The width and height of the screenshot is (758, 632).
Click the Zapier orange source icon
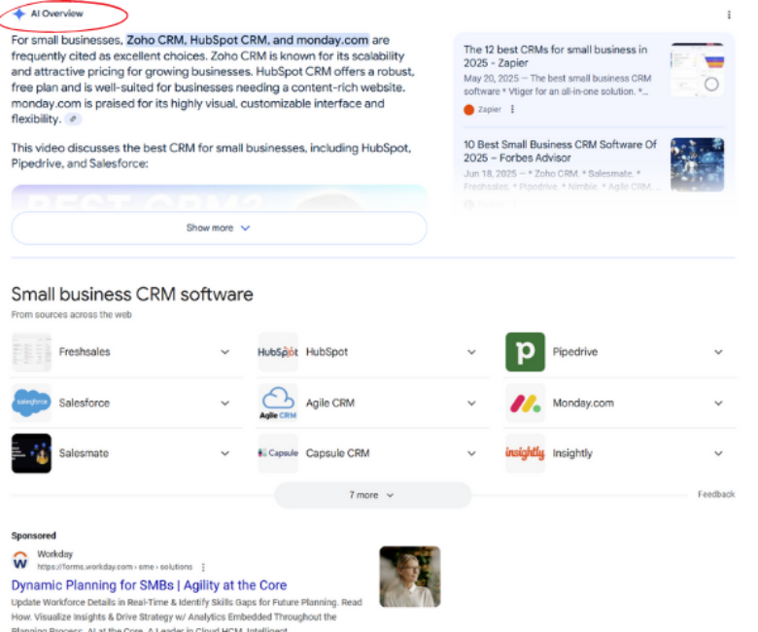tap(469, 110)
